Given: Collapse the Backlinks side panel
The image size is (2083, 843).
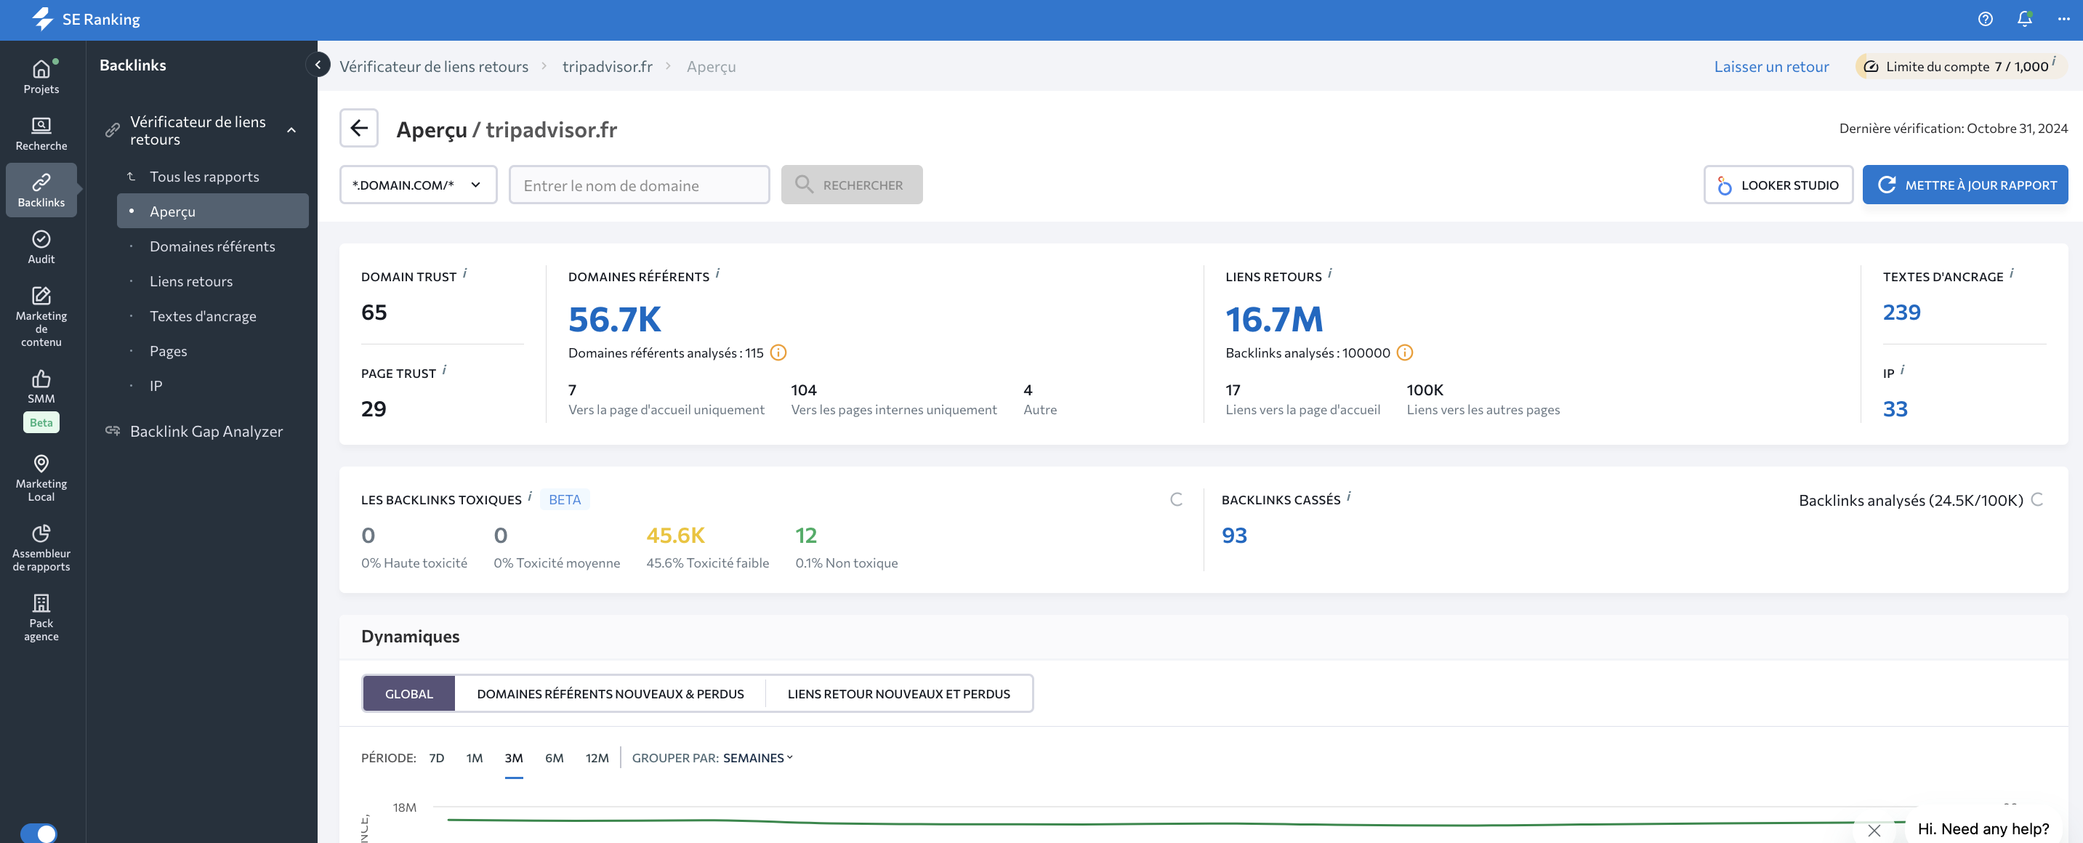Looking at the screenshot, I should point(318,65).
